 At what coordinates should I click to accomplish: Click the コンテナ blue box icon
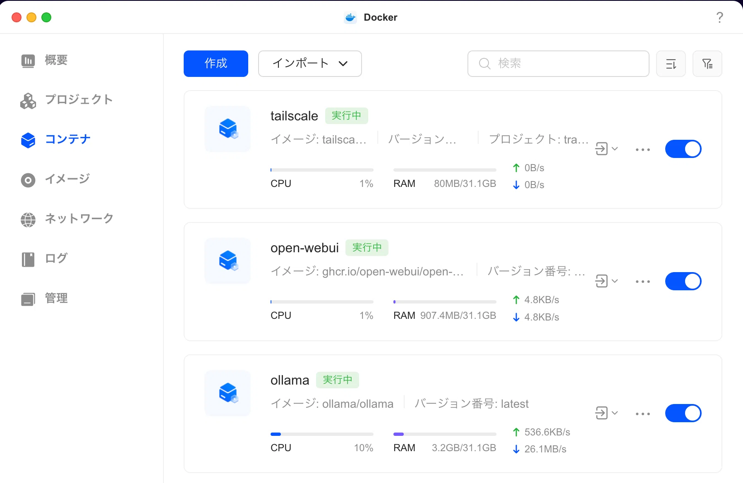pyautogui.click(x=28, y=140)
